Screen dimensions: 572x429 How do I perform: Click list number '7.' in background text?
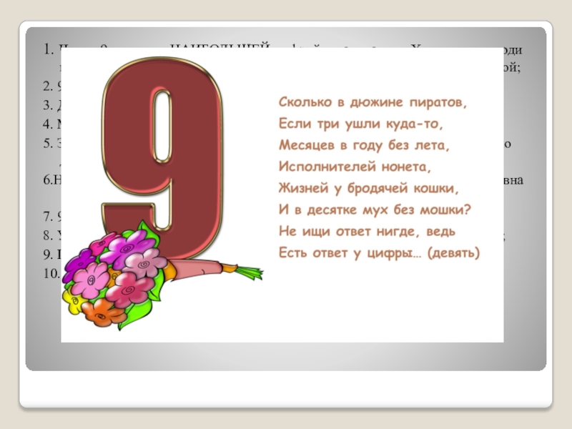[x=45, y=216]
